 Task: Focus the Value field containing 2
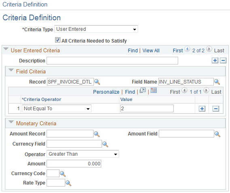(x=147, y=109)
